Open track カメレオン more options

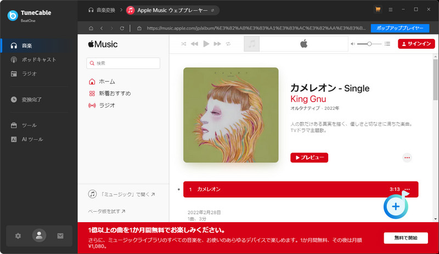point(407,189)
